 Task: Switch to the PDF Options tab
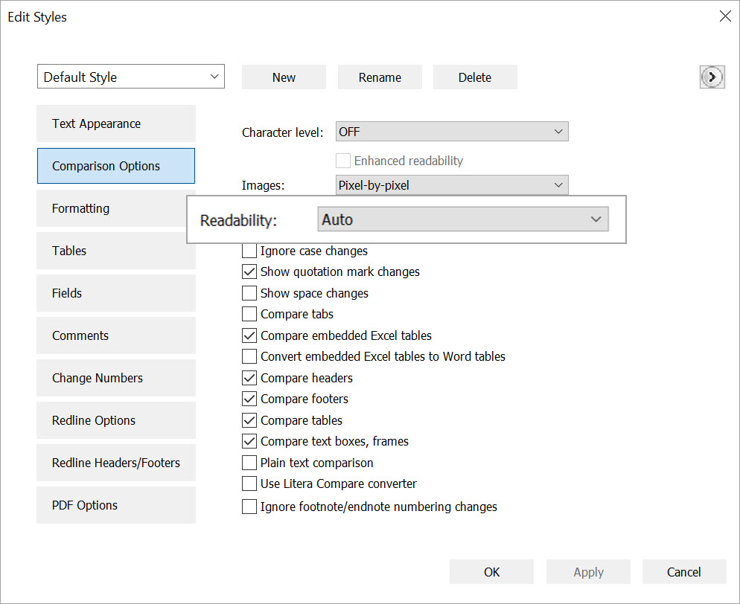coord(116,506)
